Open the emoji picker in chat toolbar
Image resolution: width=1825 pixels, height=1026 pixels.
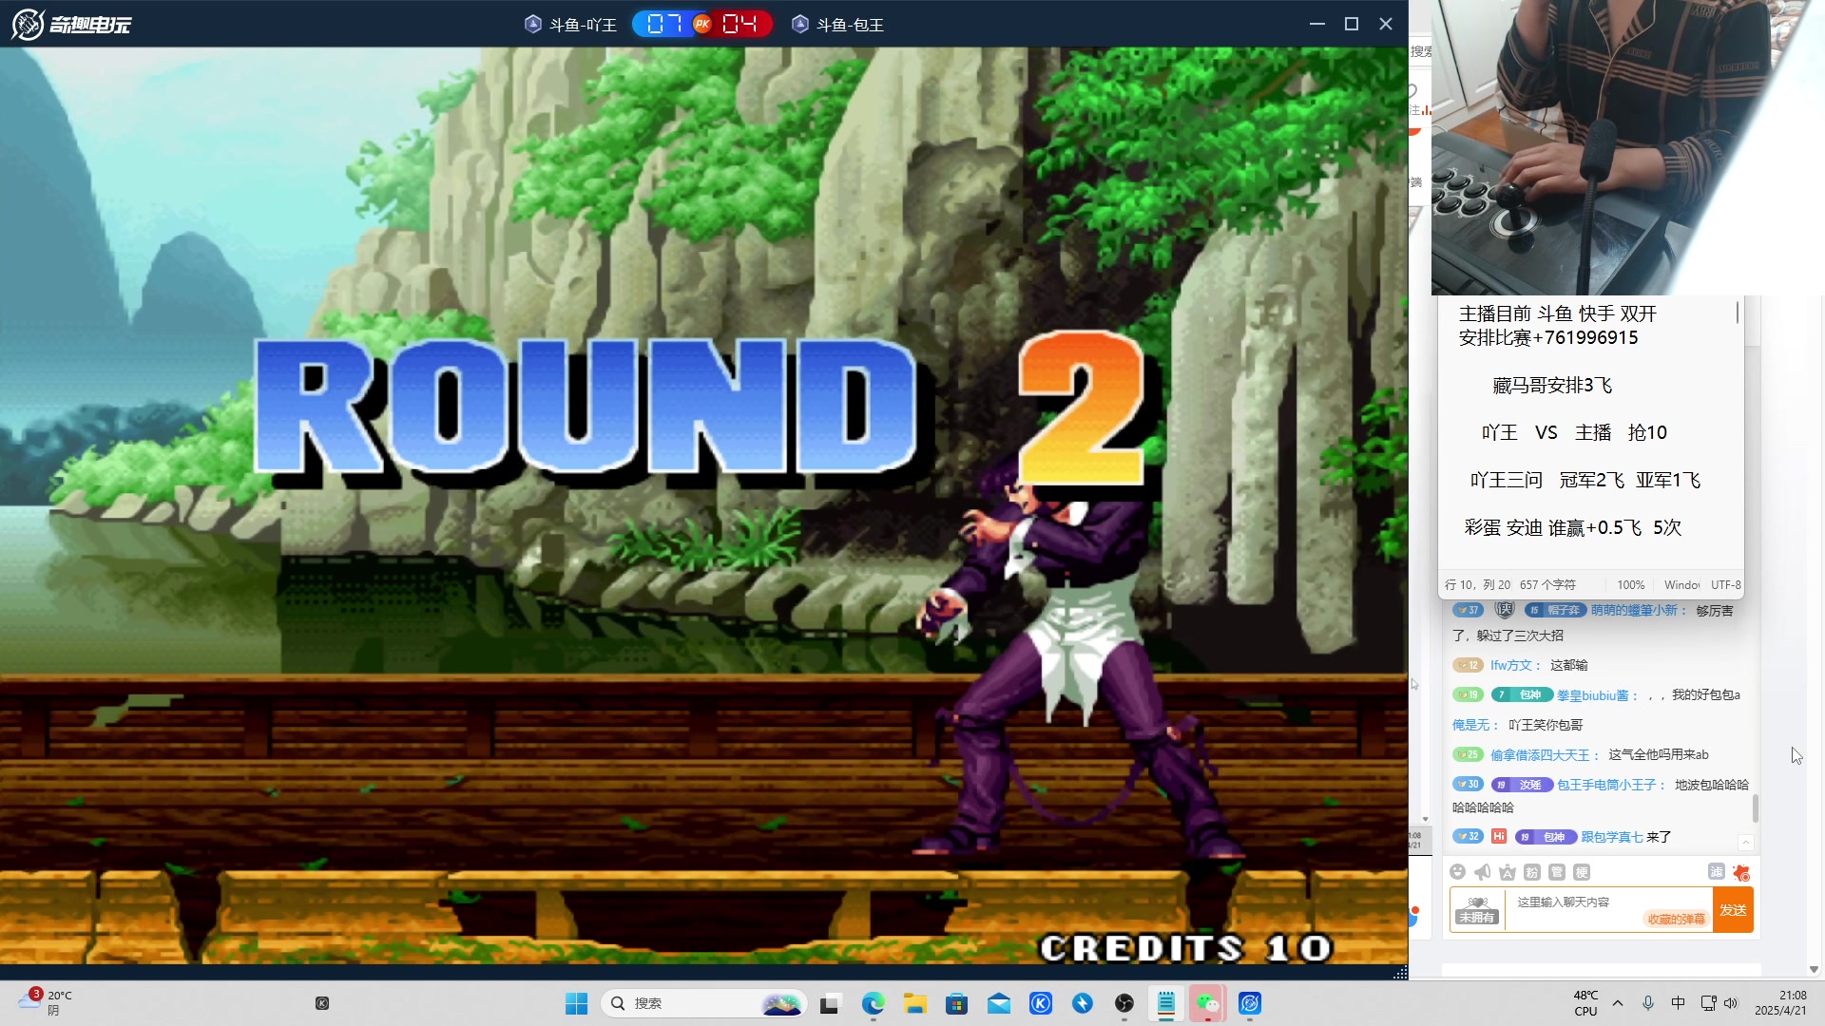1457,872
